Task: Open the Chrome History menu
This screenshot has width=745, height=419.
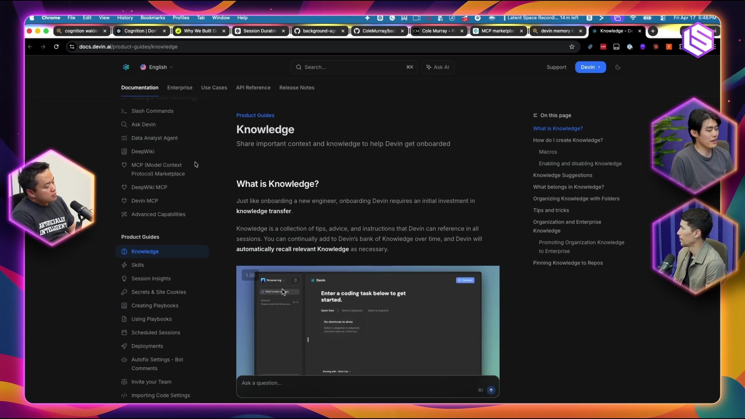Action: point(125,18)
